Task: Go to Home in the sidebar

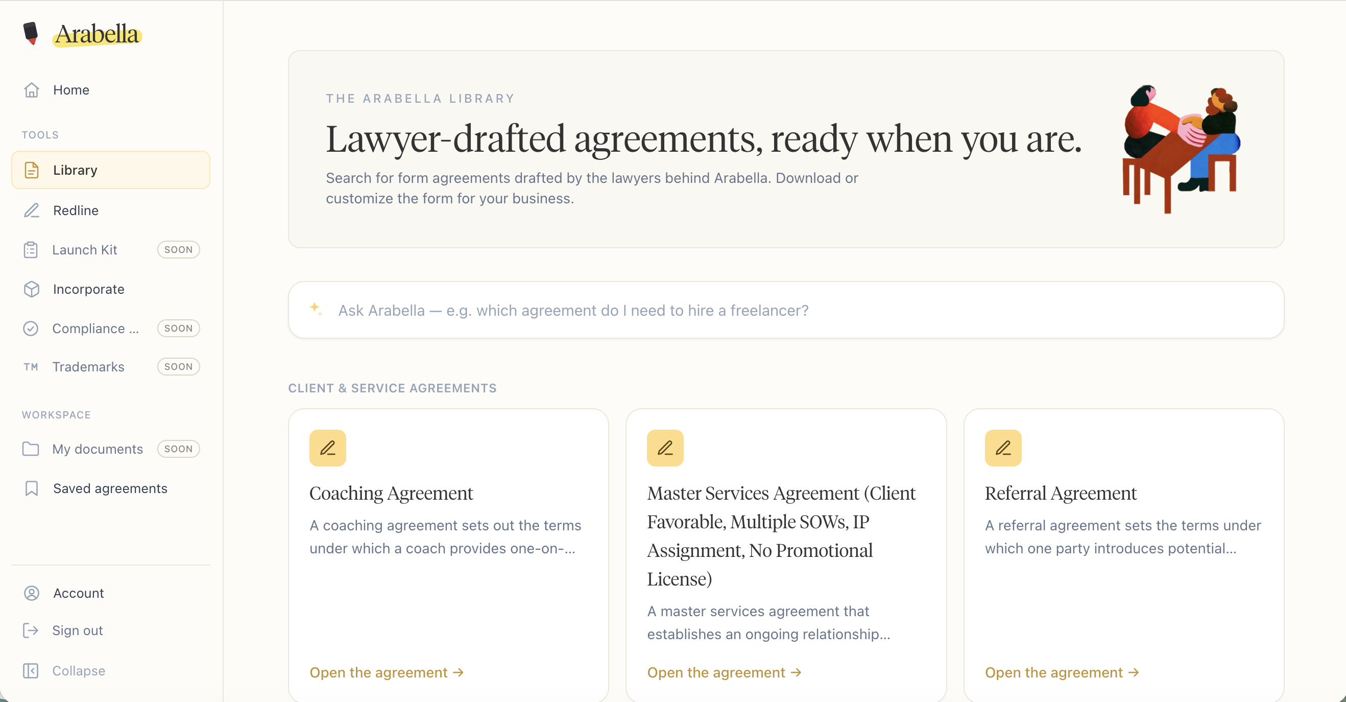Action: tap(111, 90)
